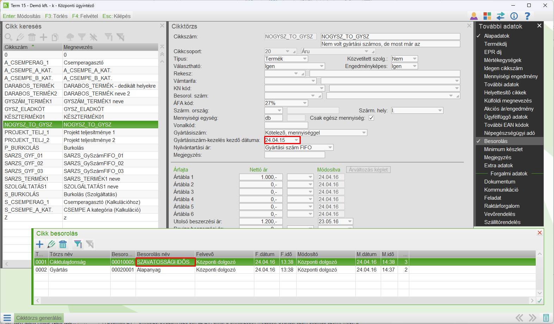Image resolution: width=554 pixels, height=324 pixels.
Task: Click the plus icon in Cikk besorolás toolbar
Action: point(40,244)
